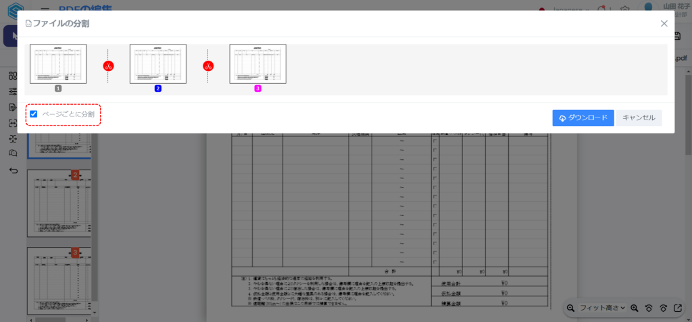The width and height of the screenshot is (692, 322).
Task: Click the キャンセル button
Action: click(639, 118)
